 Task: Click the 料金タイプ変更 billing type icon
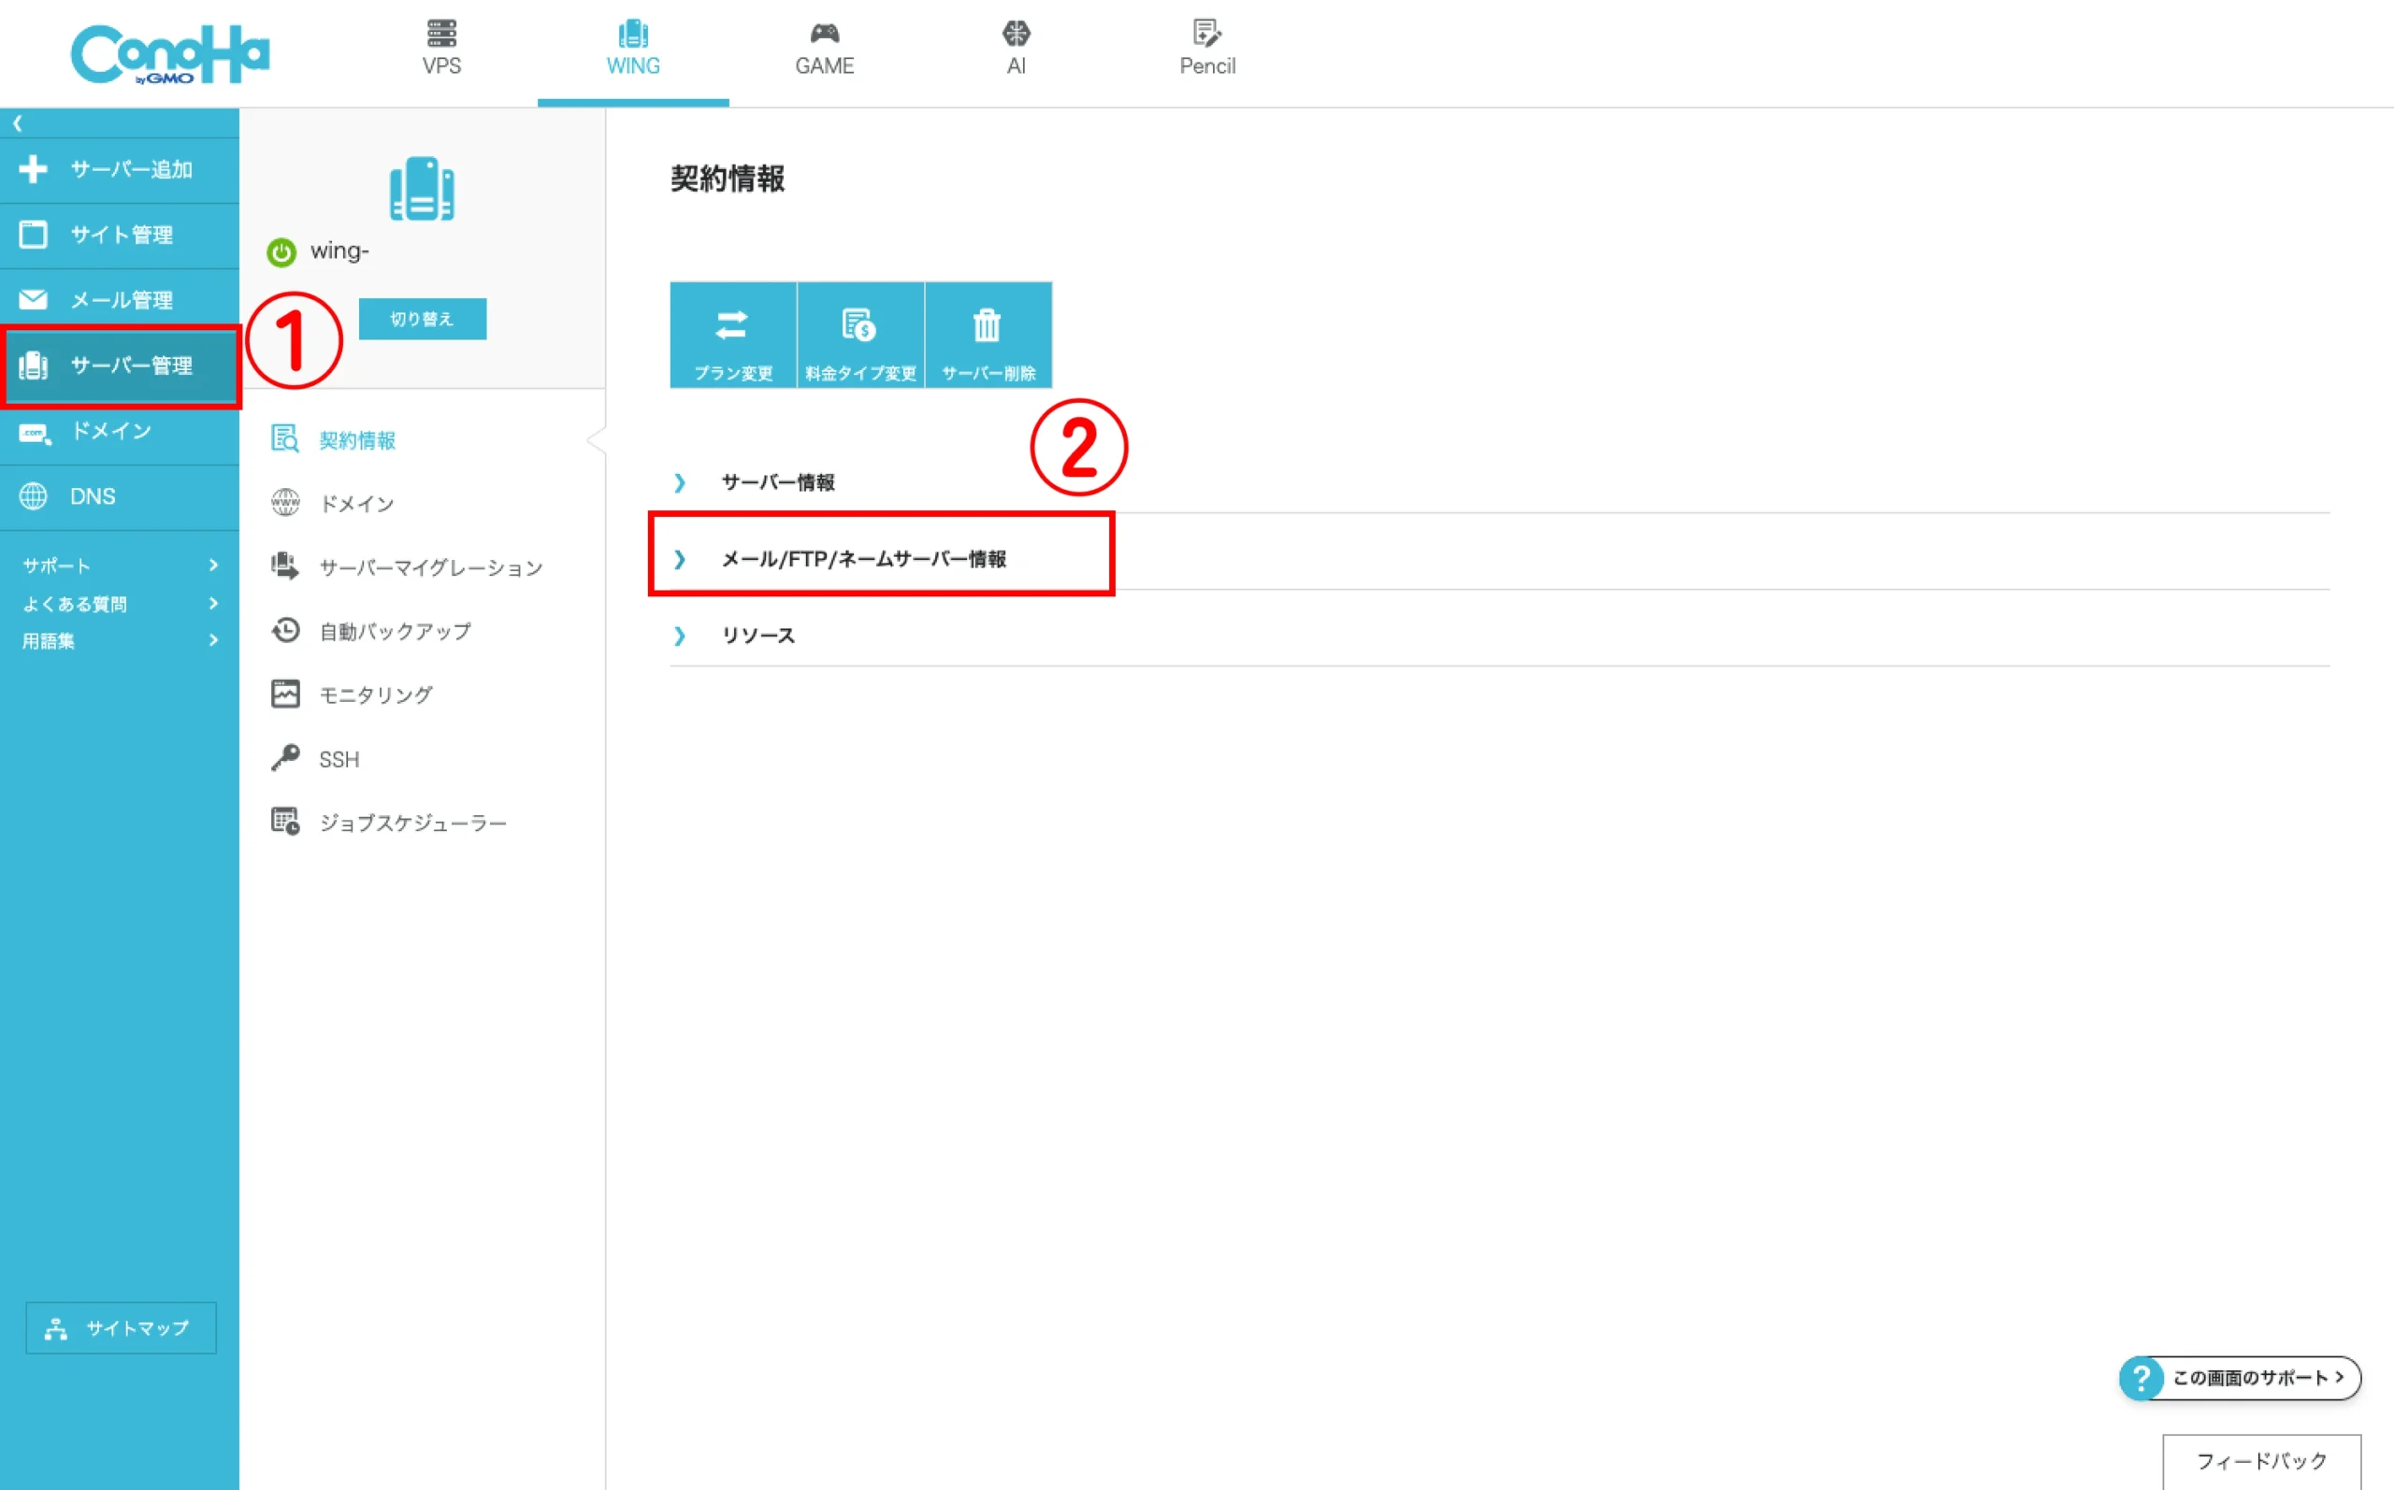coord(859,334)
